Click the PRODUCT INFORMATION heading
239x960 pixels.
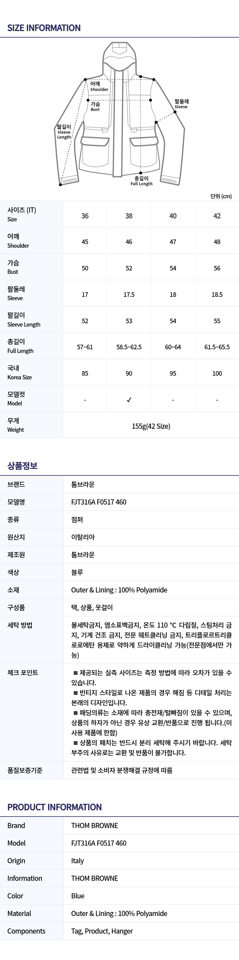[54, 807]
